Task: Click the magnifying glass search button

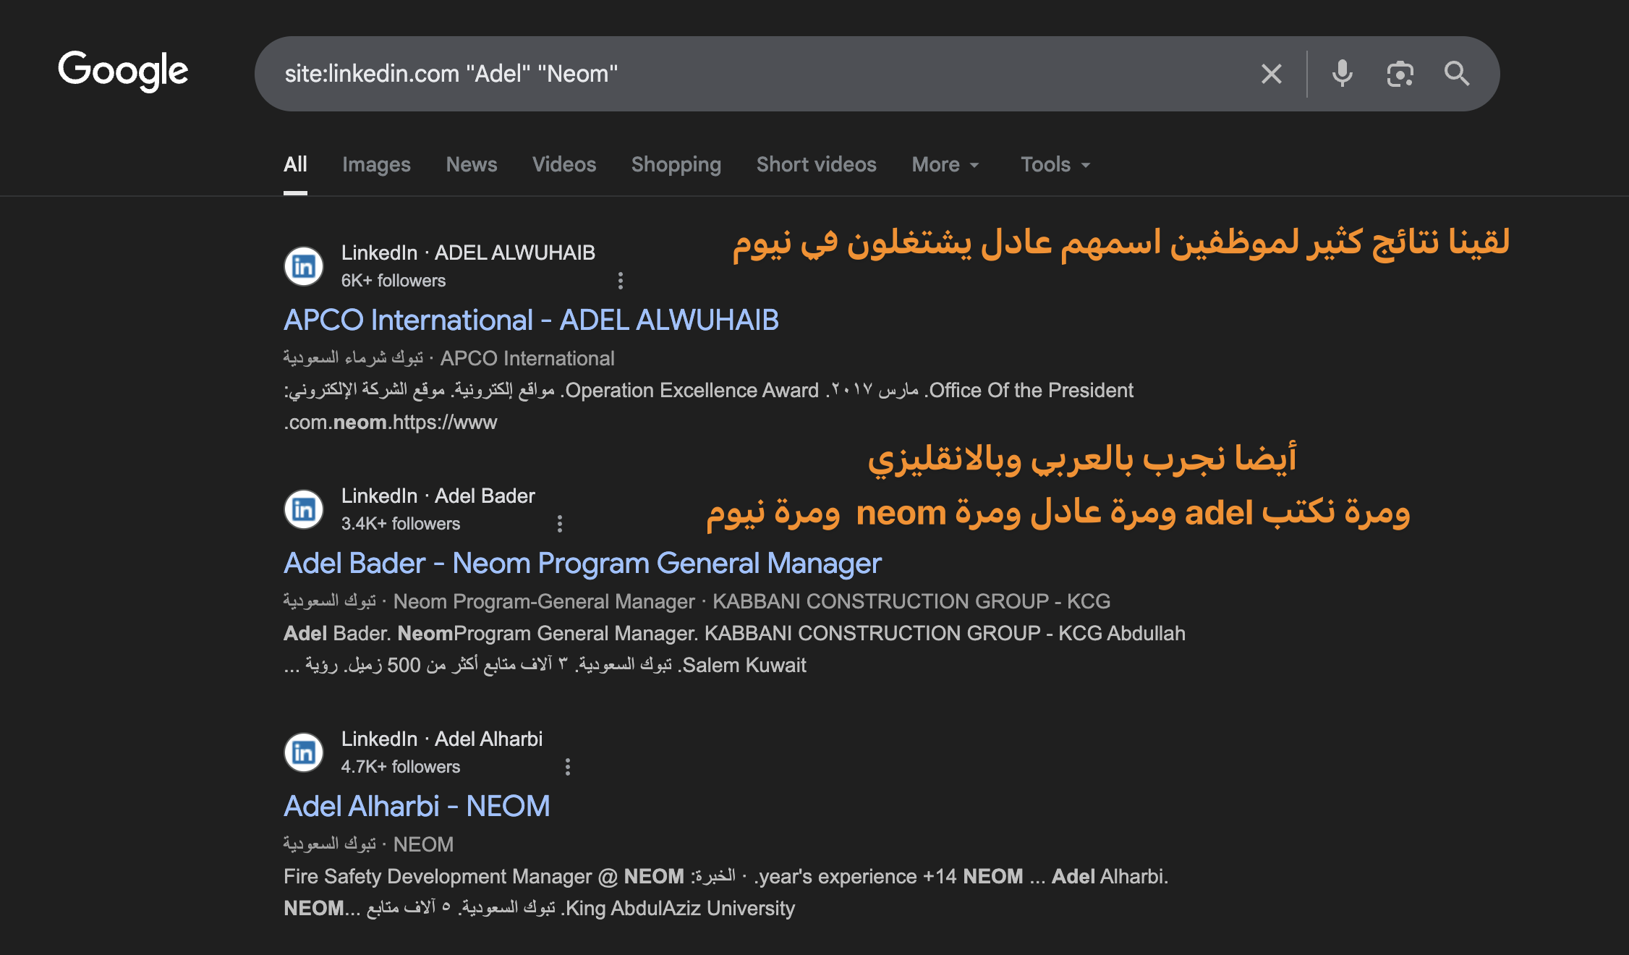Action: 1456,74
